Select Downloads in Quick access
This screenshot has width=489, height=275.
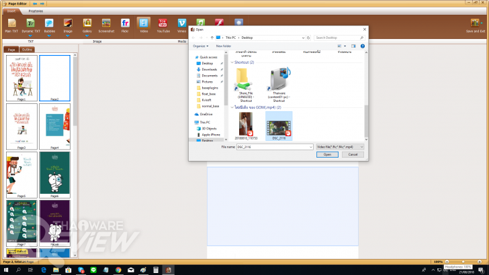209,70
